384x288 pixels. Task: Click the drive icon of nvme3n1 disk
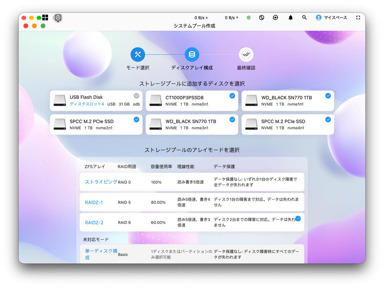pyautogui.click(x=156, y=124)
